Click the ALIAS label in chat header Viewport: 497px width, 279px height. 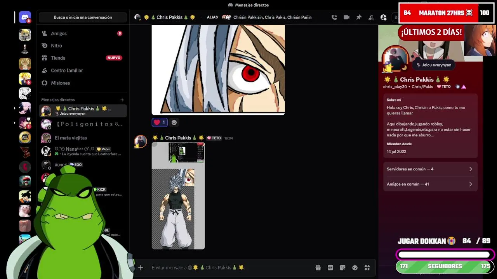coord(212,17)
